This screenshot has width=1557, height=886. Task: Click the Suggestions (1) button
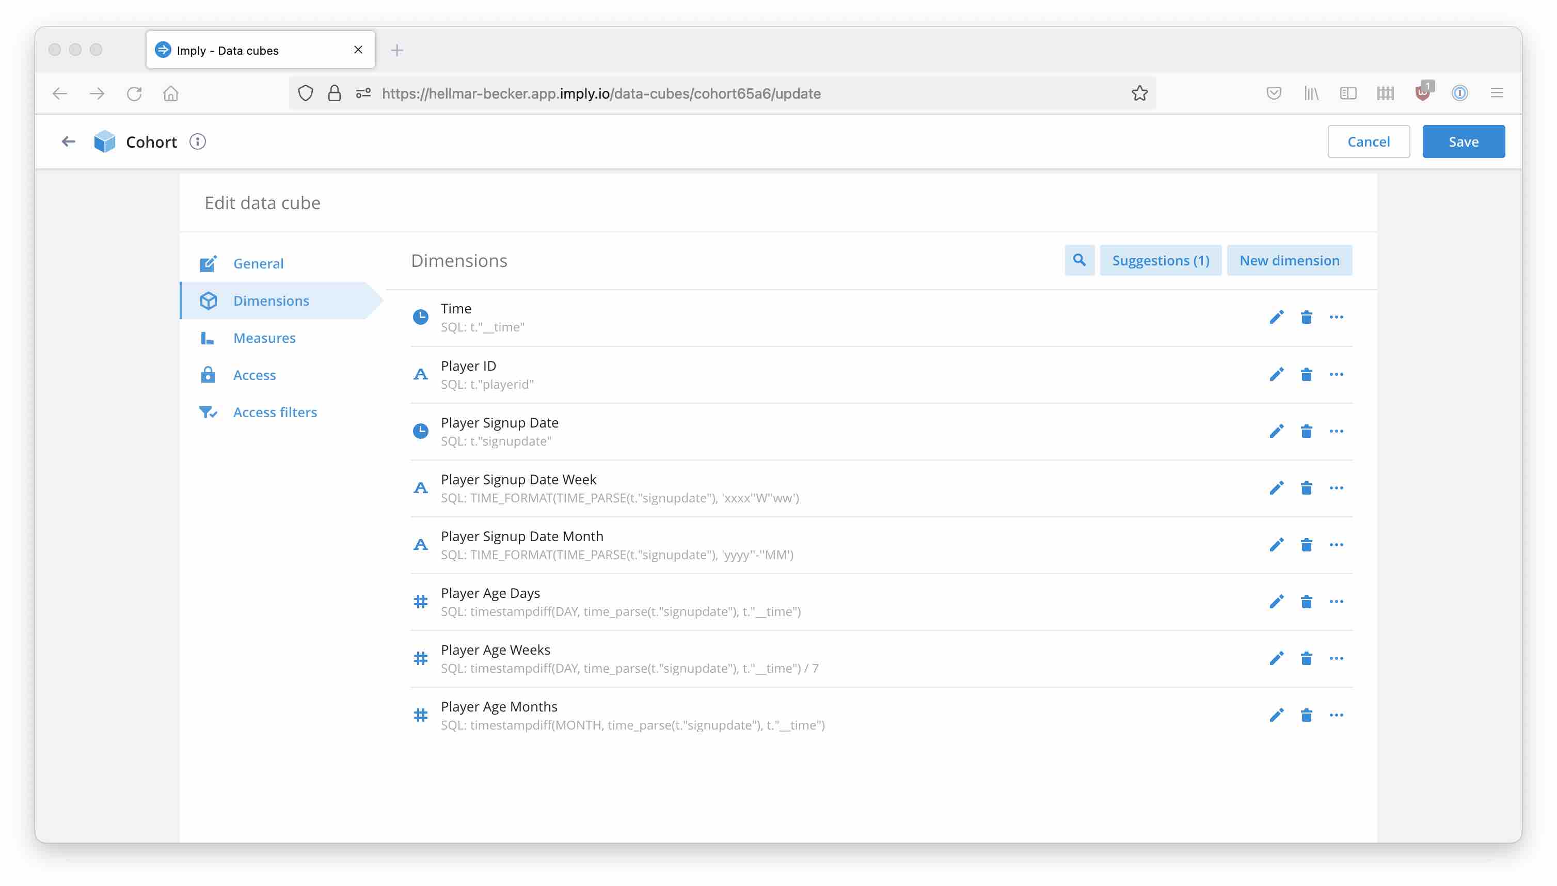tap(1161, 260)
